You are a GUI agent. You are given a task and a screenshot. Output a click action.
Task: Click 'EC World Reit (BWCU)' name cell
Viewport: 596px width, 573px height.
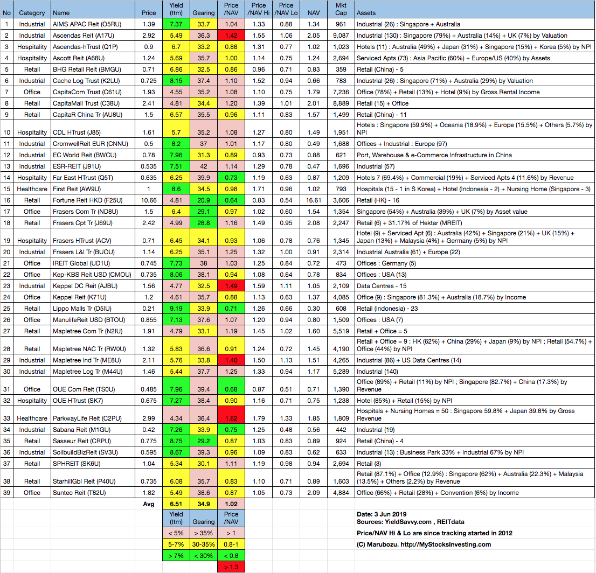pyautogui.click(x=93, y=155)
